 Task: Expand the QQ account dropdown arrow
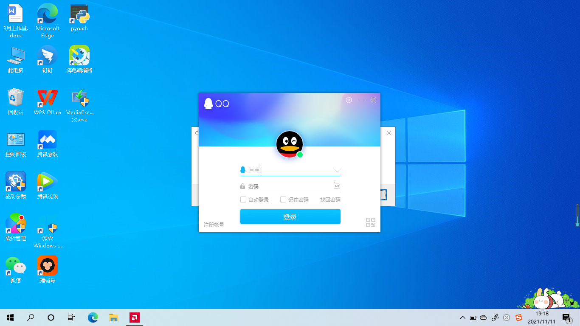coord(337,171)
